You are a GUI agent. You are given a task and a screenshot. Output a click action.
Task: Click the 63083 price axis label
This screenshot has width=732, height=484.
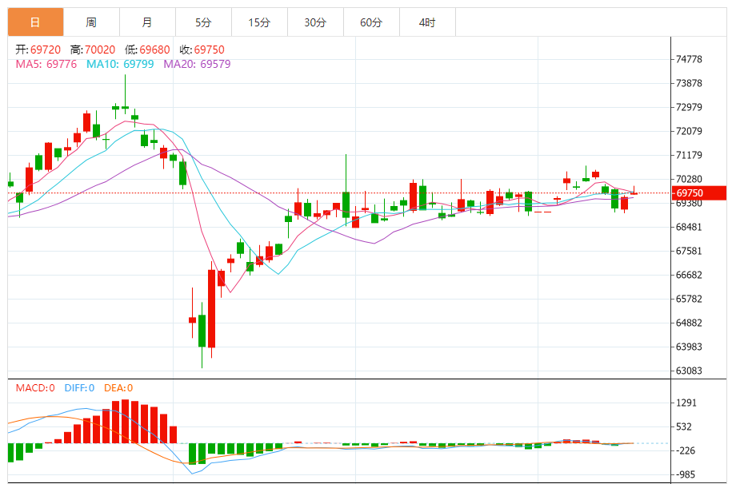click(689, 371)
